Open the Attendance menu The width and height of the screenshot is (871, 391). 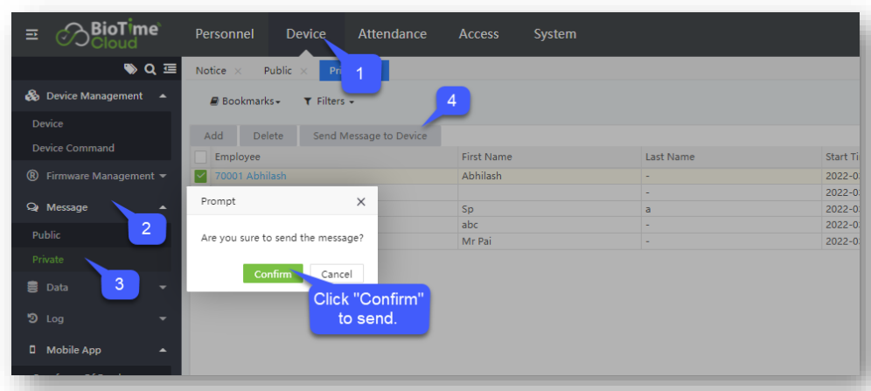click(392, 34)
